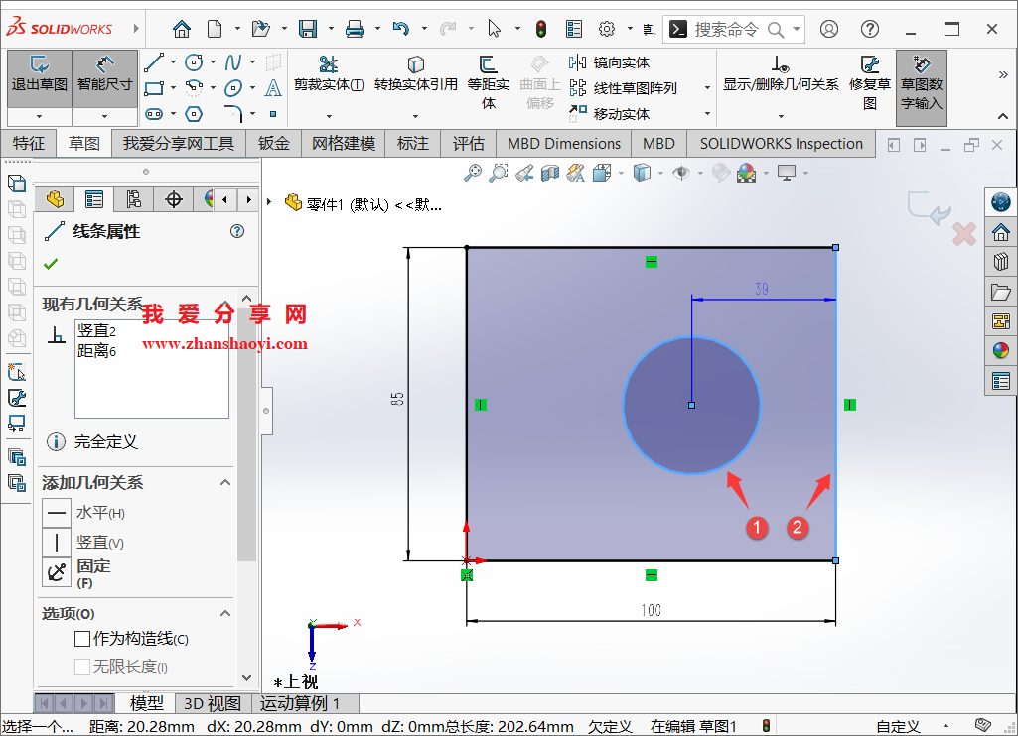The height and width of the screenshot is (736, 1018).
Task: Select the Straight Slot tool
Action: click(154, 114)
